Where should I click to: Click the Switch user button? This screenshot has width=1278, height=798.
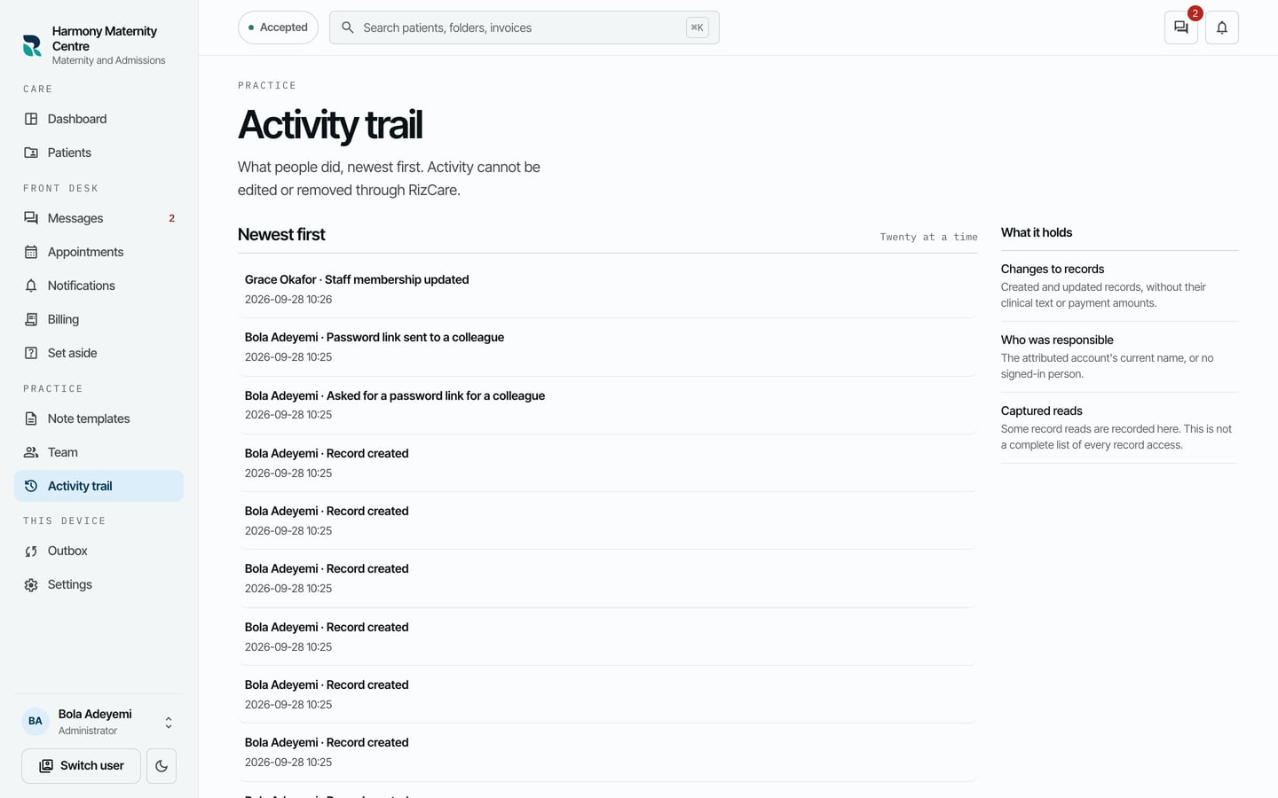(x=81, y=766)
